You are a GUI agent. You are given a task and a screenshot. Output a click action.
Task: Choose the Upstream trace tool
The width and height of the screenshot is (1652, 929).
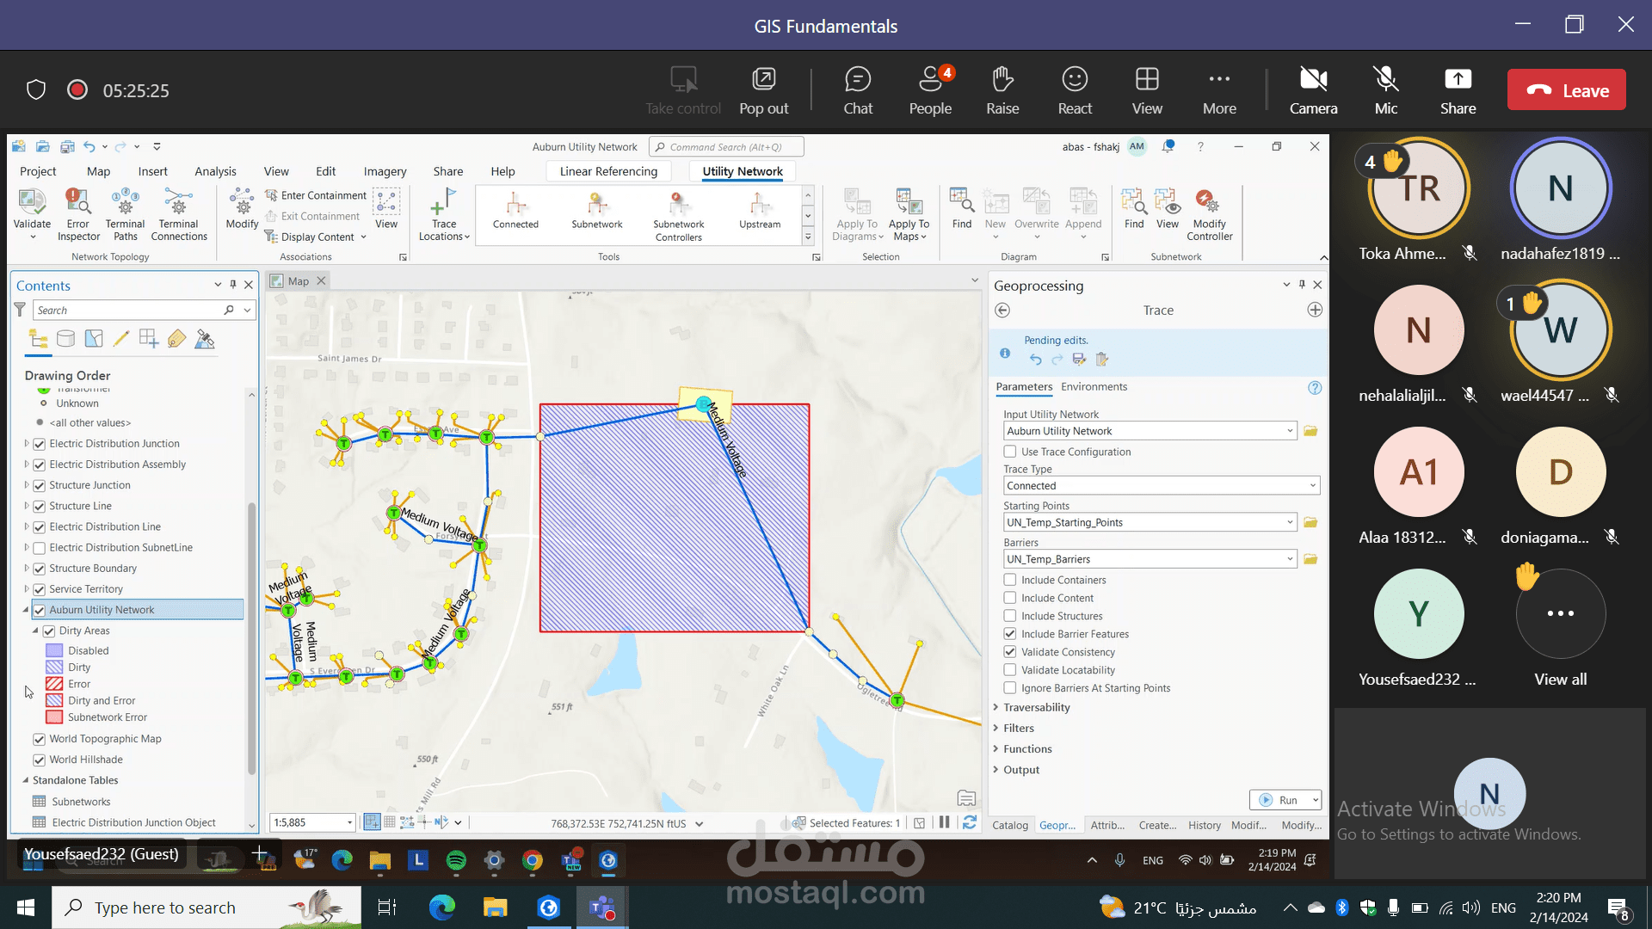(x=760, y=211)
